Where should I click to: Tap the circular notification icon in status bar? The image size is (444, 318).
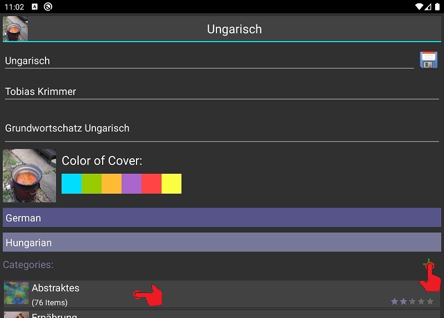(x=48, y=7)
